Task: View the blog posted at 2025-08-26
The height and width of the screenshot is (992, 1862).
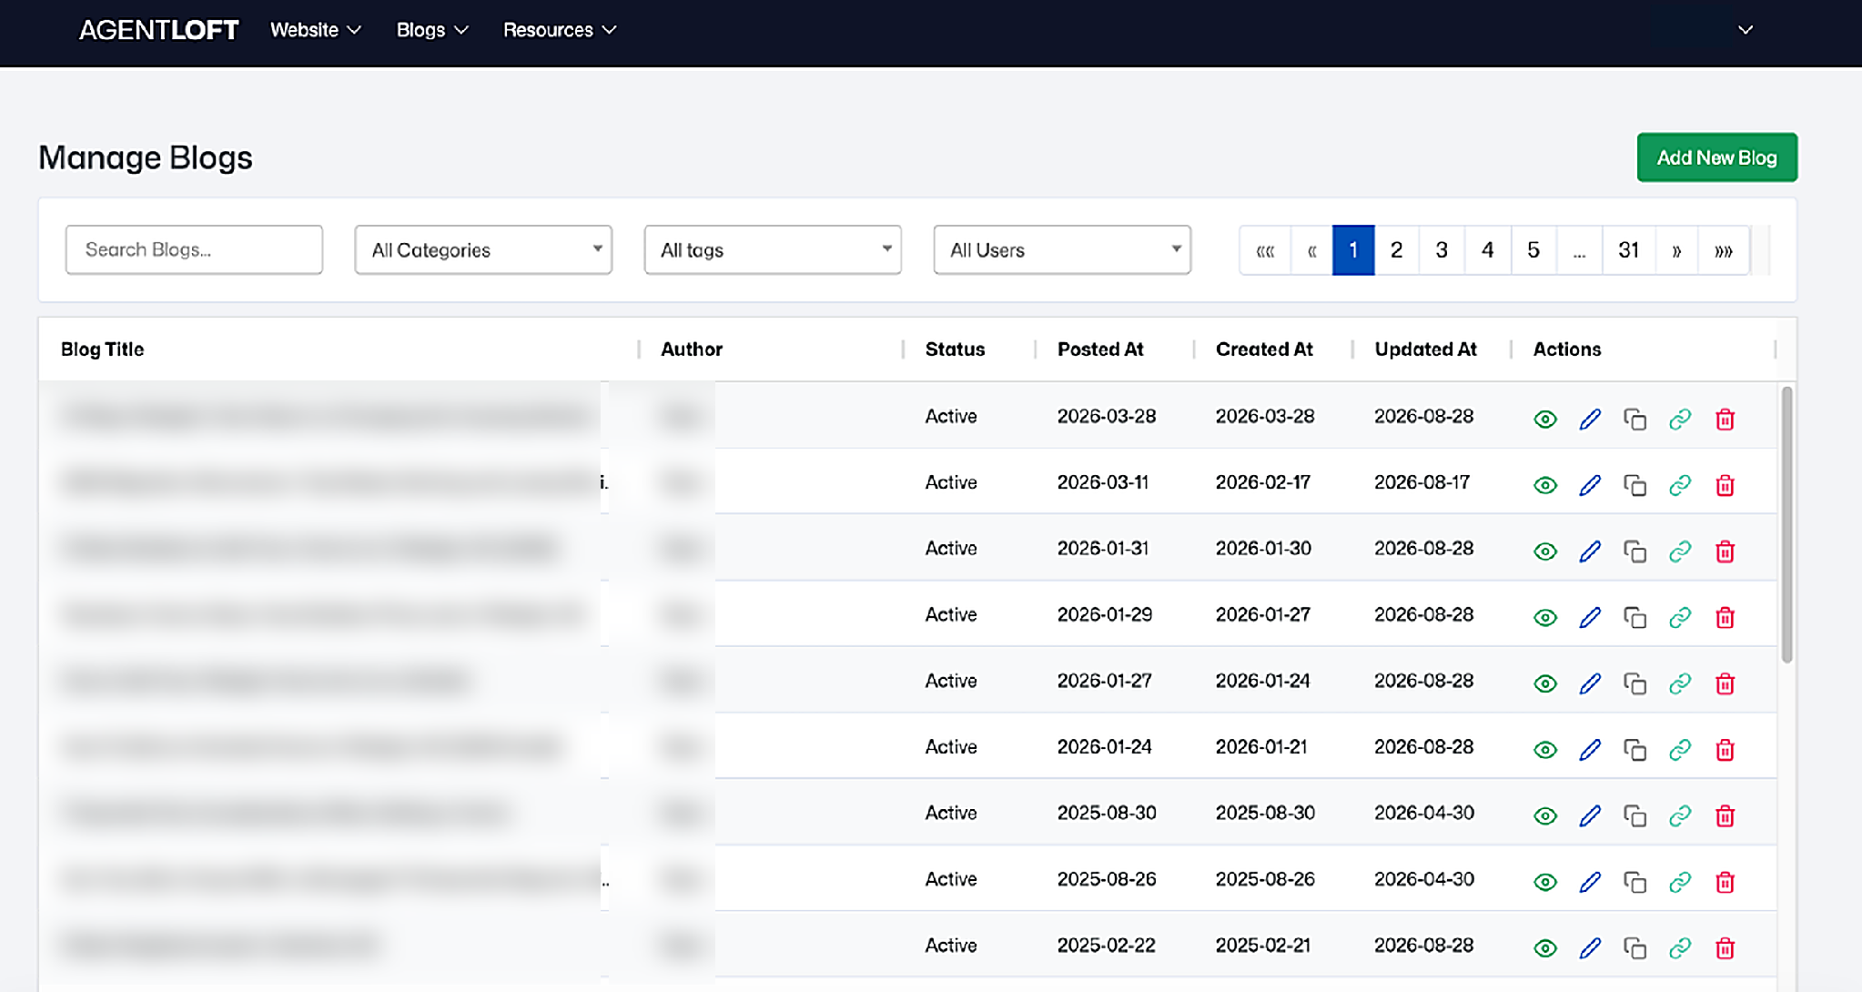Action: (x=1545, y=882)
